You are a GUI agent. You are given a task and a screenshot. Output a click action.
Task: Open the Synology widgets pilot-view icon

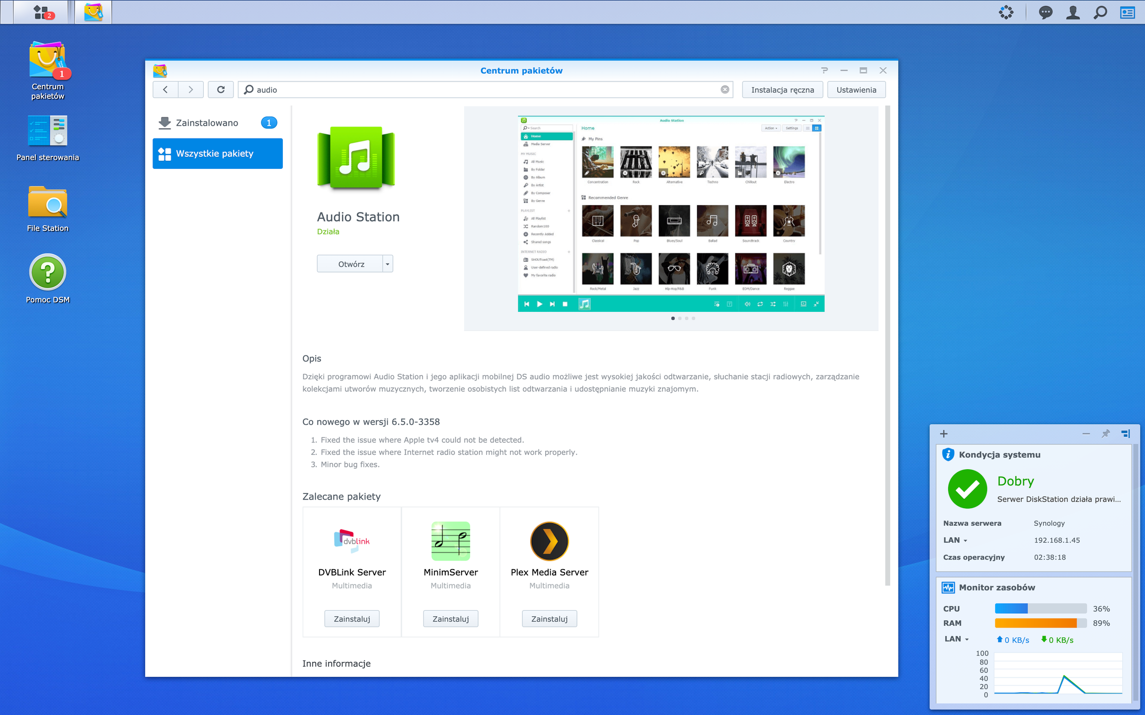[1006, 12]
